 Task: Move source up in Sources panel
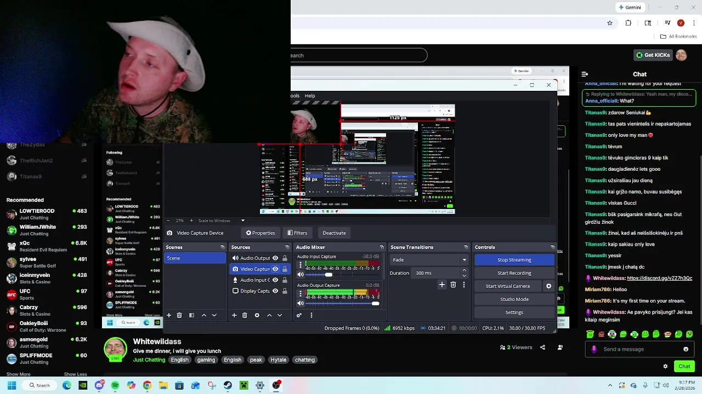pyautogui.click(x=269, y=315)
